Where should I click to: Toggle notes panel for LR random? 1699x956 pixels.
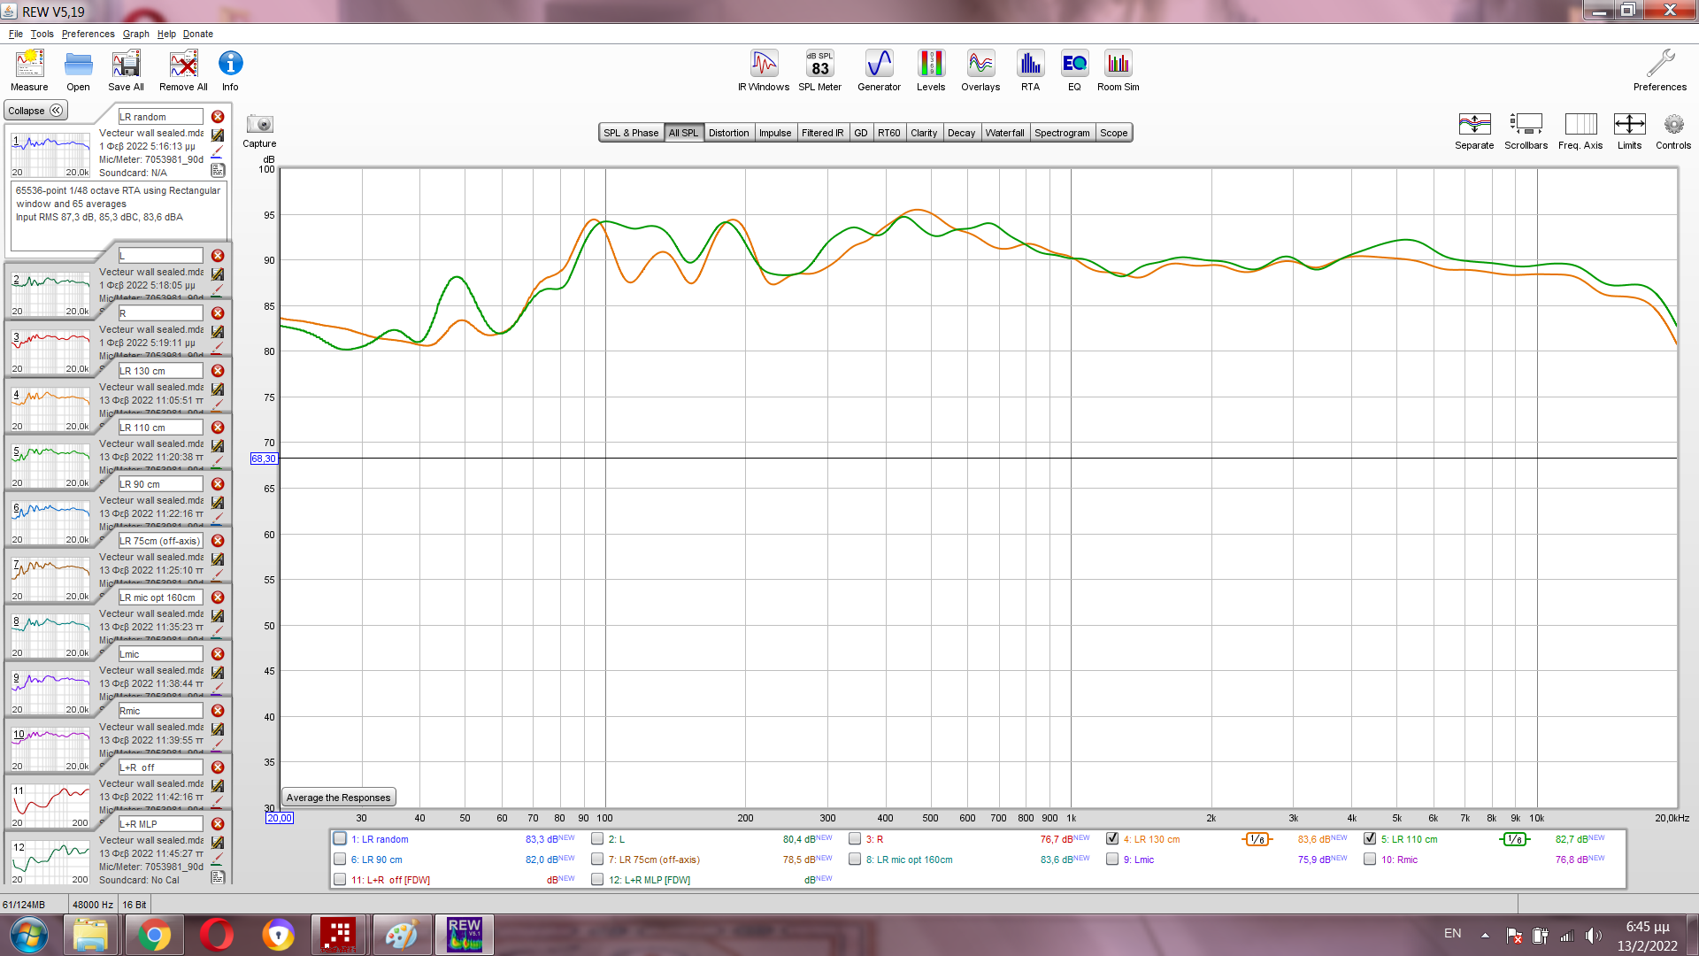pos(218,170)
